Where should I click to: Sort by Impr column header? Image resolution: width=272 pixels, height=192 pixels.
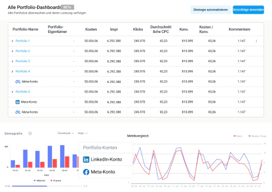114,29
